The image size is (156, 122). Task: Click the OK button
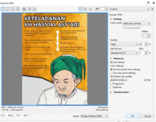click(x=132, y=116)
